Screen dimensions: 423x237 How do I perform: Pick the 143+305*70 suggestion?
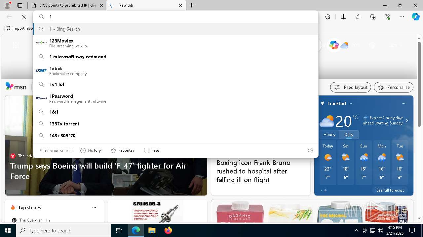176,136
